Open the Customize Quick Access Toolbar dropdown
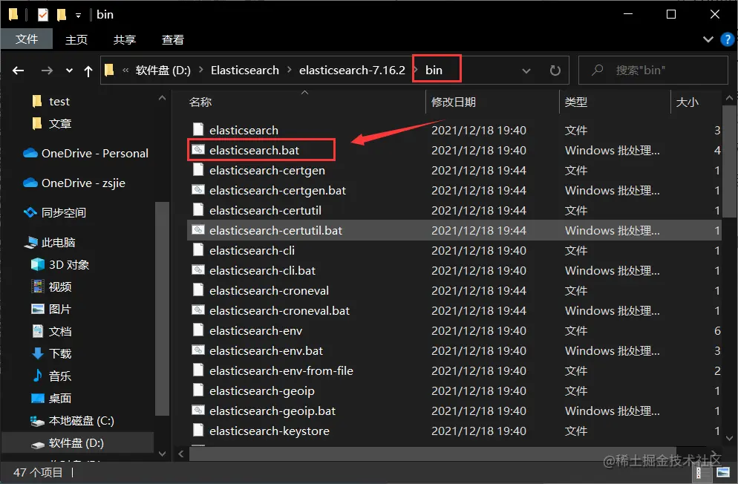The height and width of the screenshot is (484, 738). tap(78, 16)
